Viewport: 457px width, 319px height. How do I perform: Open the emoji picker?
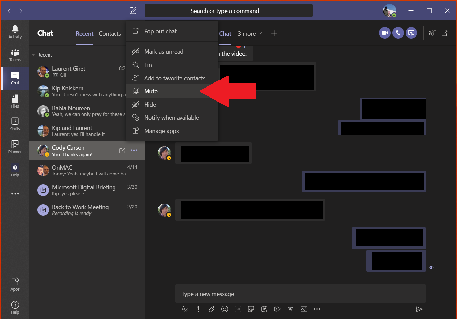tap(225, 309)
